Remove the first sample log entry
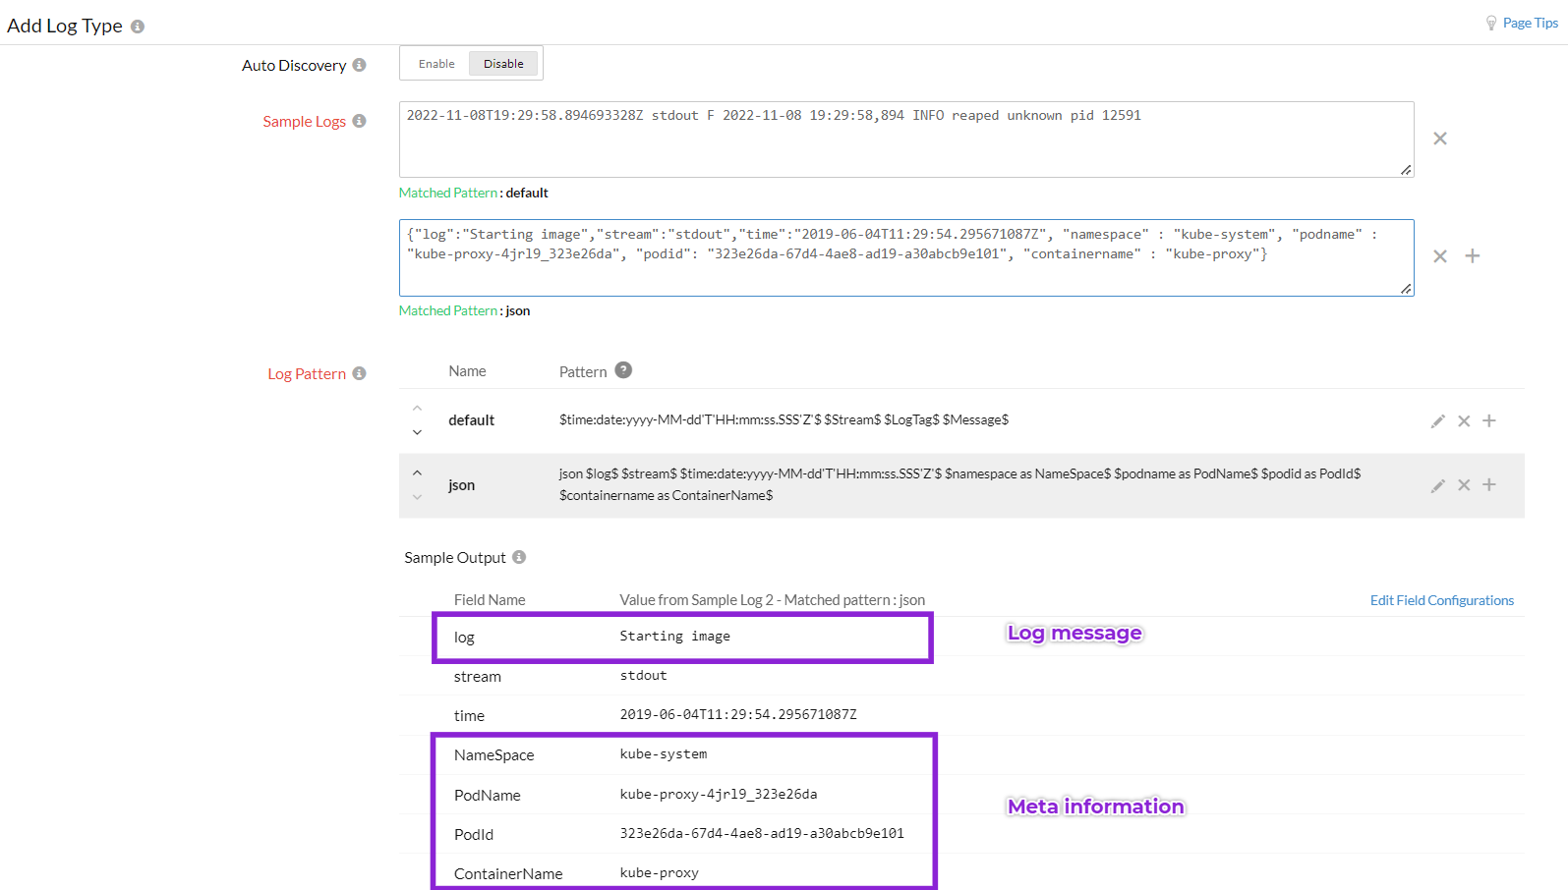Viewport: 1568px width, 890px height. [1439, 139]
